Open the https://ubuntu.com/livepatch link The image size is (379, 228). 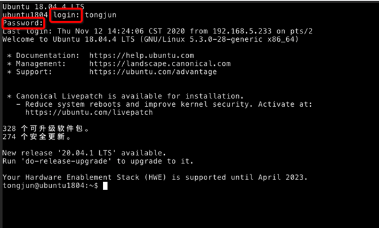[89, 112]
